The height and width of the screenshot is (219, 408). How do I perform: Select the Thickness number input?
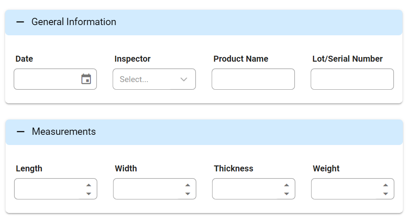pyautogui.click(x=246, y=189)
